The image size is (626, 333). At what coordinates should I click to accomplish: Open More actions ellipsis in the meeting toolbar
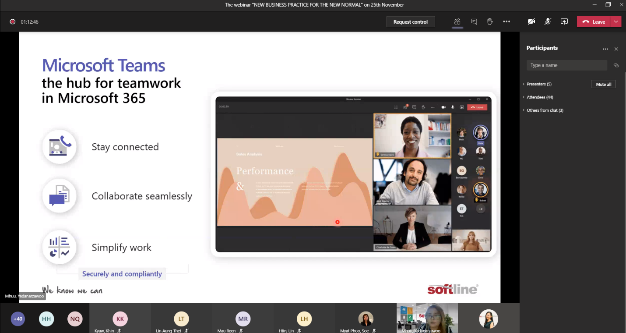(506, 21)
